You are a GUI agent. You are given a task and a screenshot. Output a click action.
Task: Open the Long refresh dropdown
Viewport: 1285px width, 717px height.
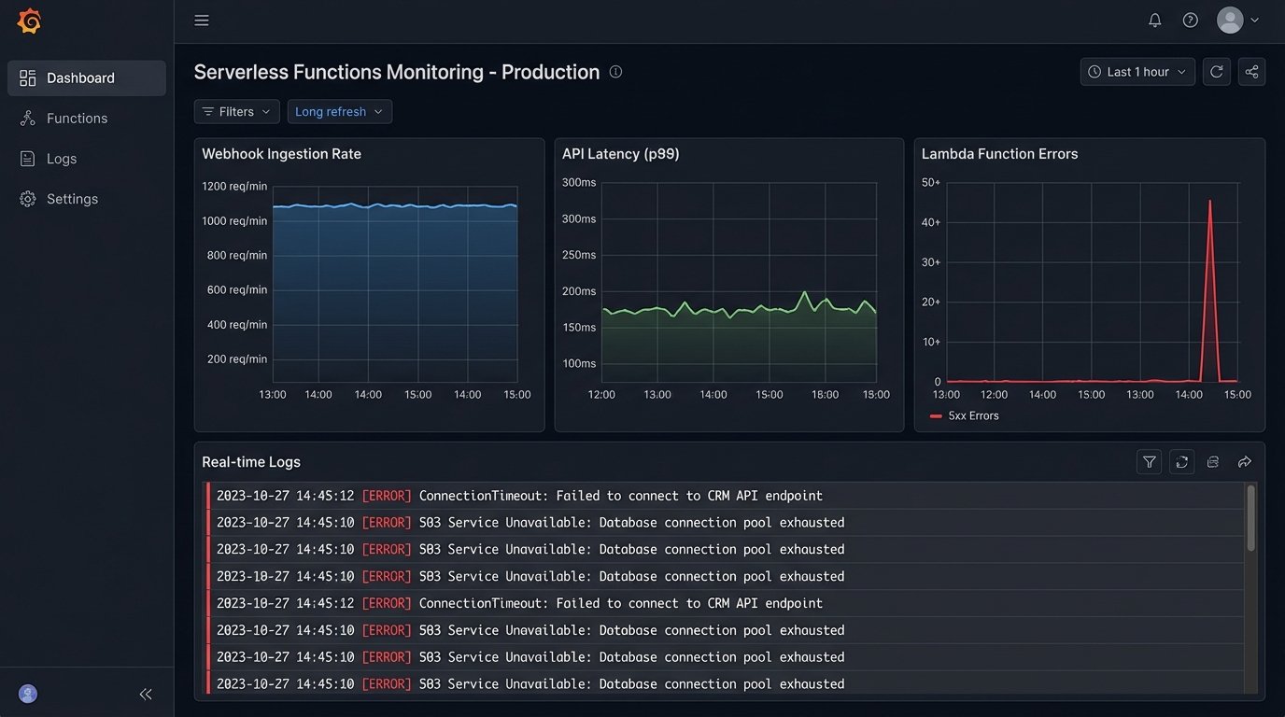(339, 112)
